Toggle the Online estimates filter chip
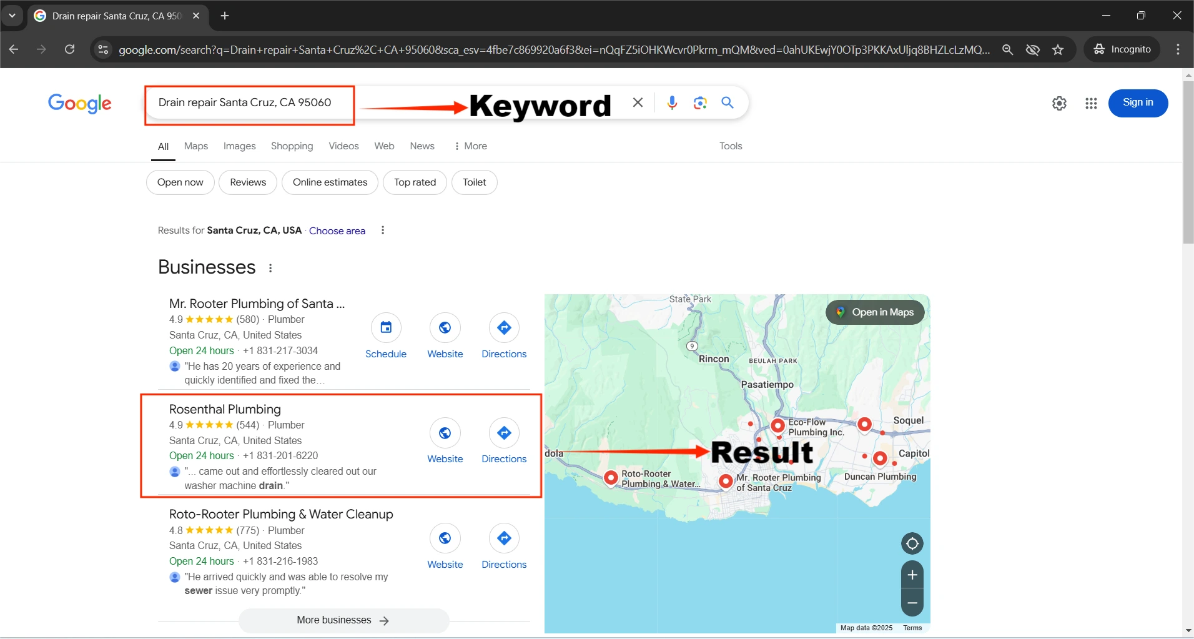The height and width of the screenshot is (639, 1194). 330,182
